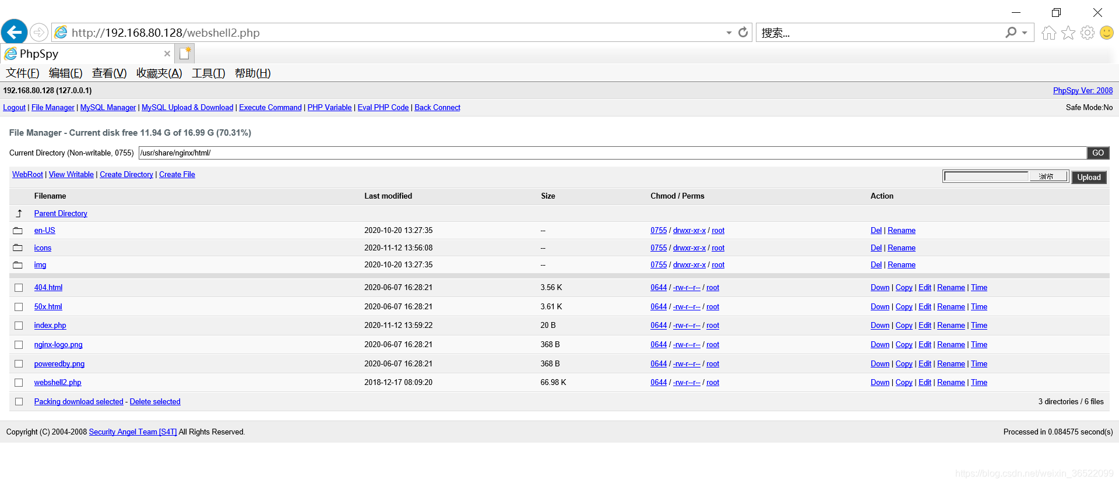The height and width of the screenshot is (484, 1119).
Task: Open the PhpSpy Ver: 2008 link
Action: click(x=1083, y=91)
